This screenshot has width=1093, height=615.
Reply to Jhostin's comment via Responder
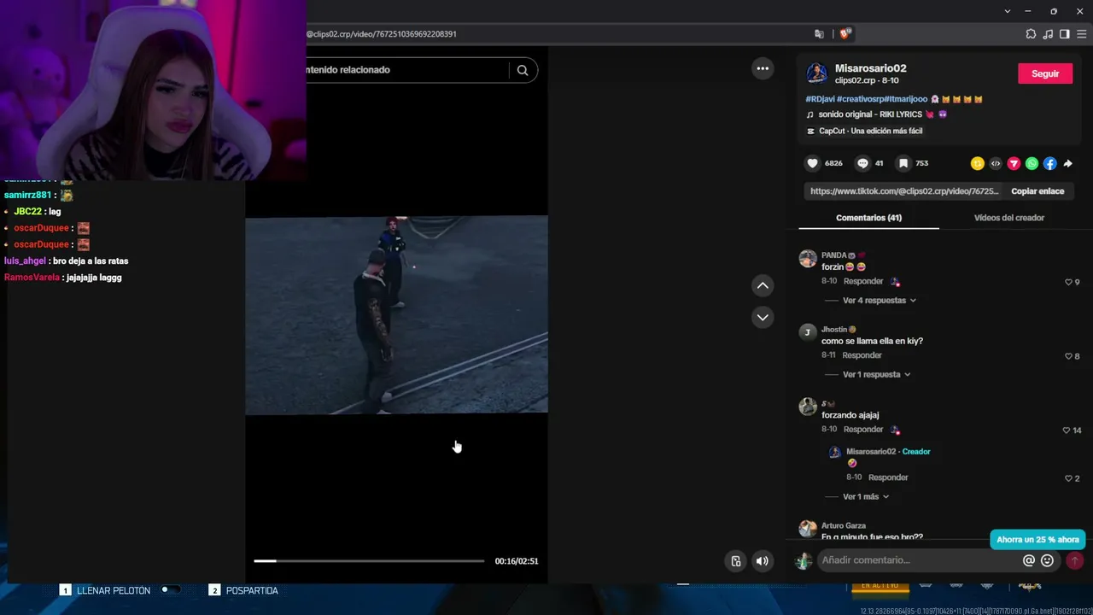point(862,355)
